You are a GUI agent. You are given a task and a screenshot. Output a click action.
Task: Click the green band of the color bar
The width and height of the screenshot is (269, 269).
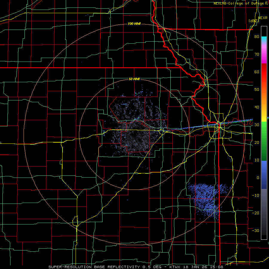tap(264, 141)
